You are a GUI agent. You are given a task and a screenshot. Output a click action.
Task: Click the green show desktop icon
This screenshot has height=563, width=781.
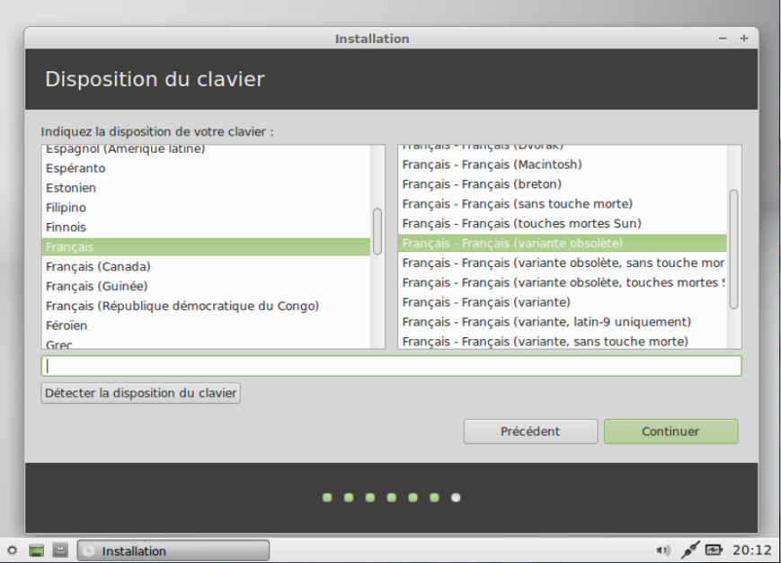coord(36,550)
